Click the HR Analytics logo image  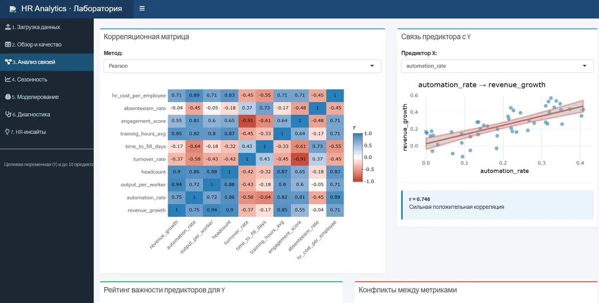tap(13, 9)
